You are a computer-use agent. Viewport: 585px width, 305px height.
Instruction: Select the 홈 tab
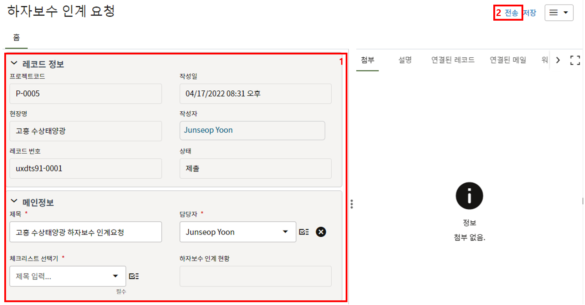pos(16,37)
